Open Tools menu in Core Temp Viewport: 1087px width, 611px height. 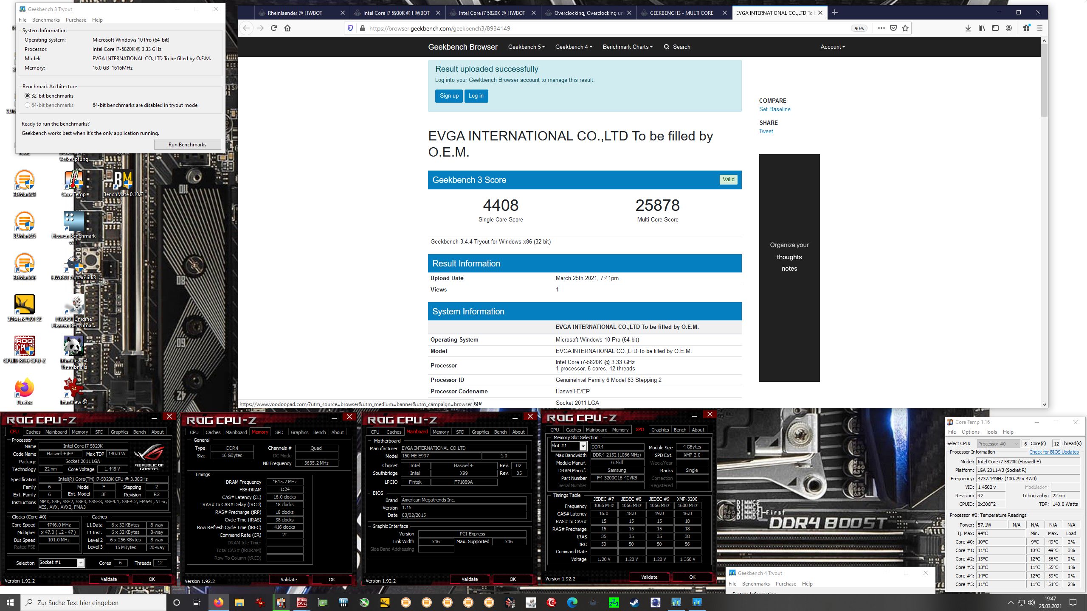pos(991,432)
